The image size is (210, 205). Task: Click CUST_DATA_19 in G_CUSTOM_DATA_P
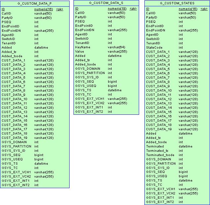pos(15,138)
